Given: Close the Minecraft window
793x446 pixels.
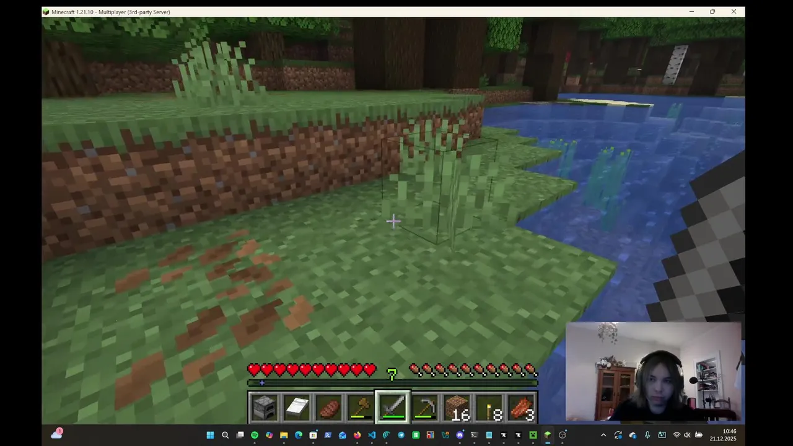Looking at the screenshot, I should (x=734, y=12).
